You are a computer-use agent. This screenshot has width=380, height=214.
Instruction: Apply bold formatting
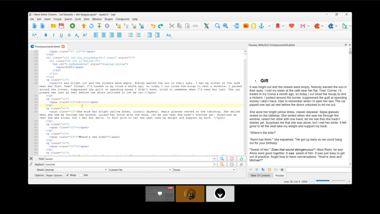pos(46,35)
